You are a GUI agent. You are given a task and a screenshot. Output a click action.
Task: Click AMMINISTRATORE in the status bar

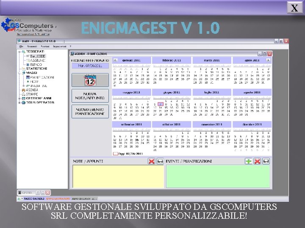click(58, 199)
